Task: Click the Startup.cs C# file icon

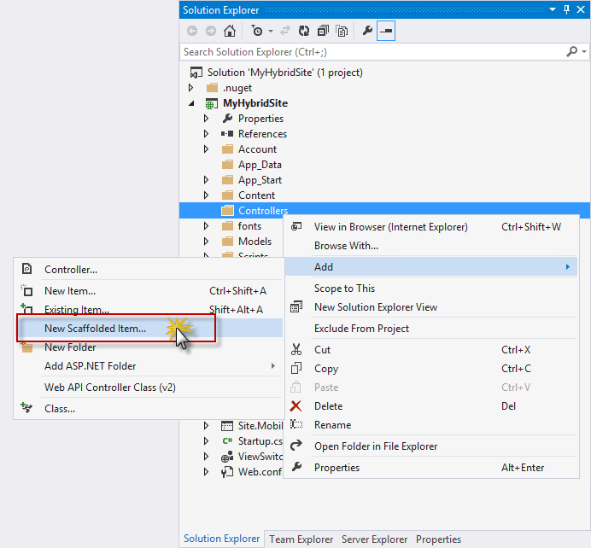Action: point(227,441)
